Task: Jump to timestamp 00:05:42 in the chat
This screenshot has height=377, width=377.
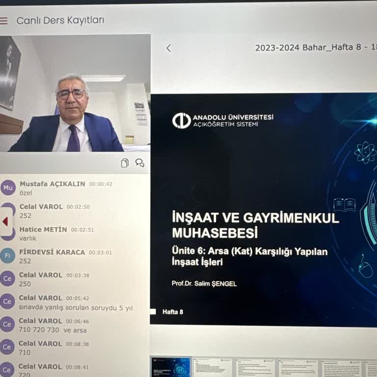Action: coord(78,298)
